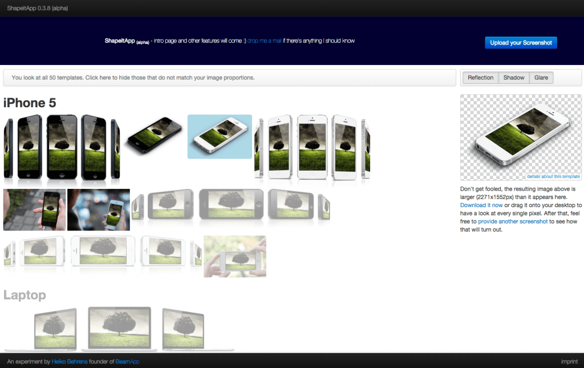Select hands holding landscape white iPhone template
The image size is (584, 368).
pos(235,256)
